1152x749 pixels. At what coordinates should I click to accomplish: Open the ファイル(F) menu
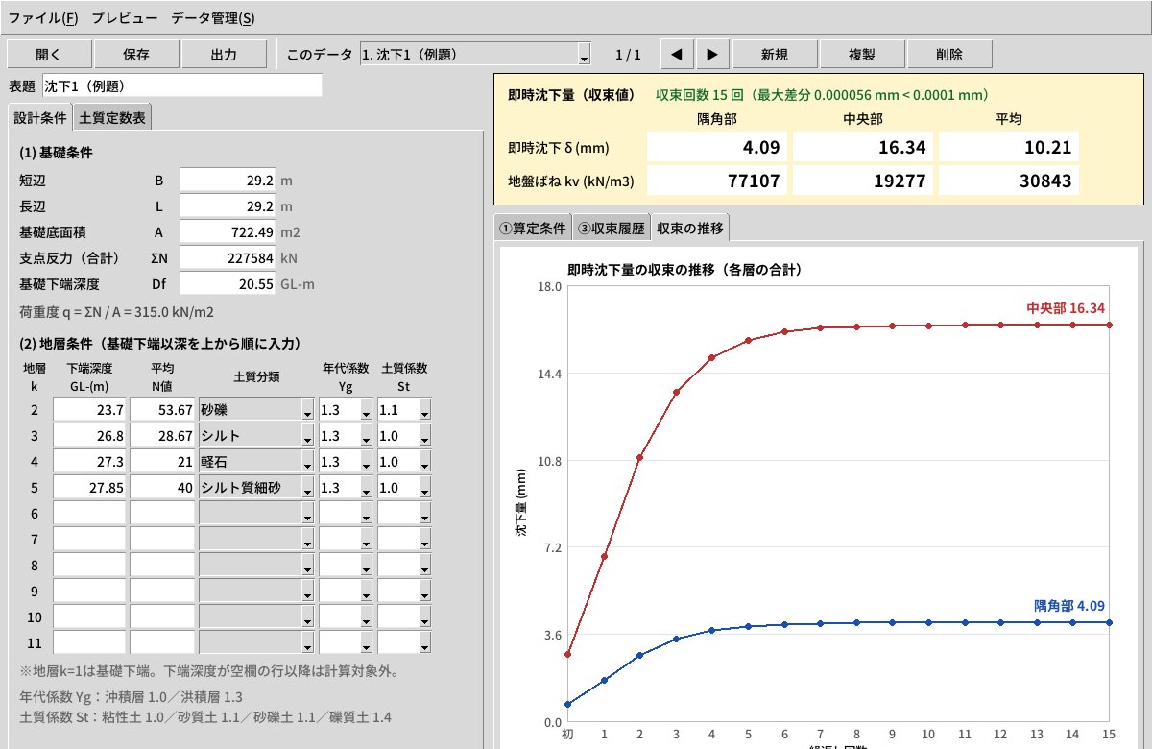[x=43, y=17]
